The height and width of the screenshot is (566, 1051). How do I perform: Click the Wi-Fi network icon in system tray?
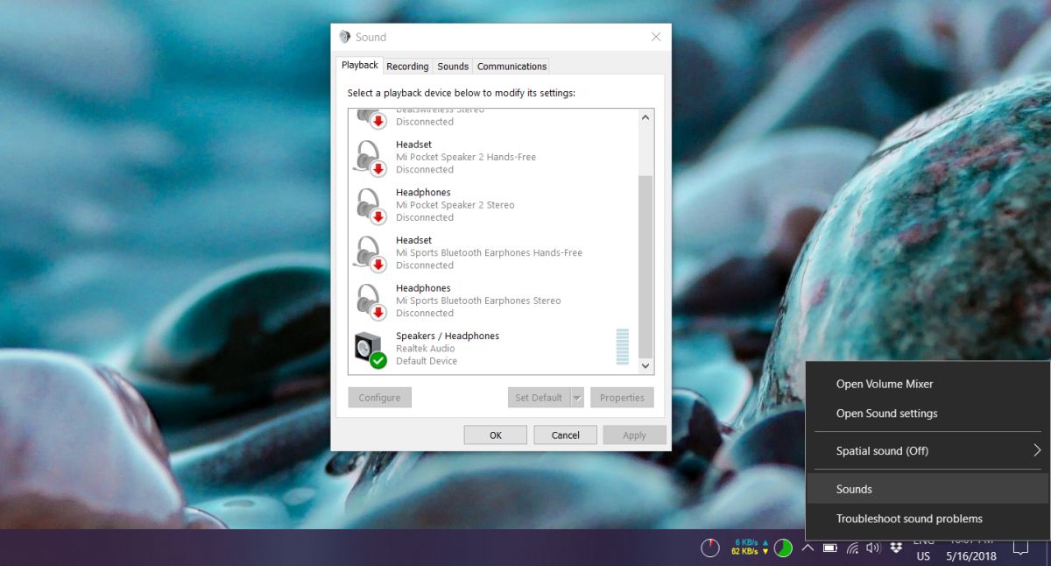coord(852,548)
